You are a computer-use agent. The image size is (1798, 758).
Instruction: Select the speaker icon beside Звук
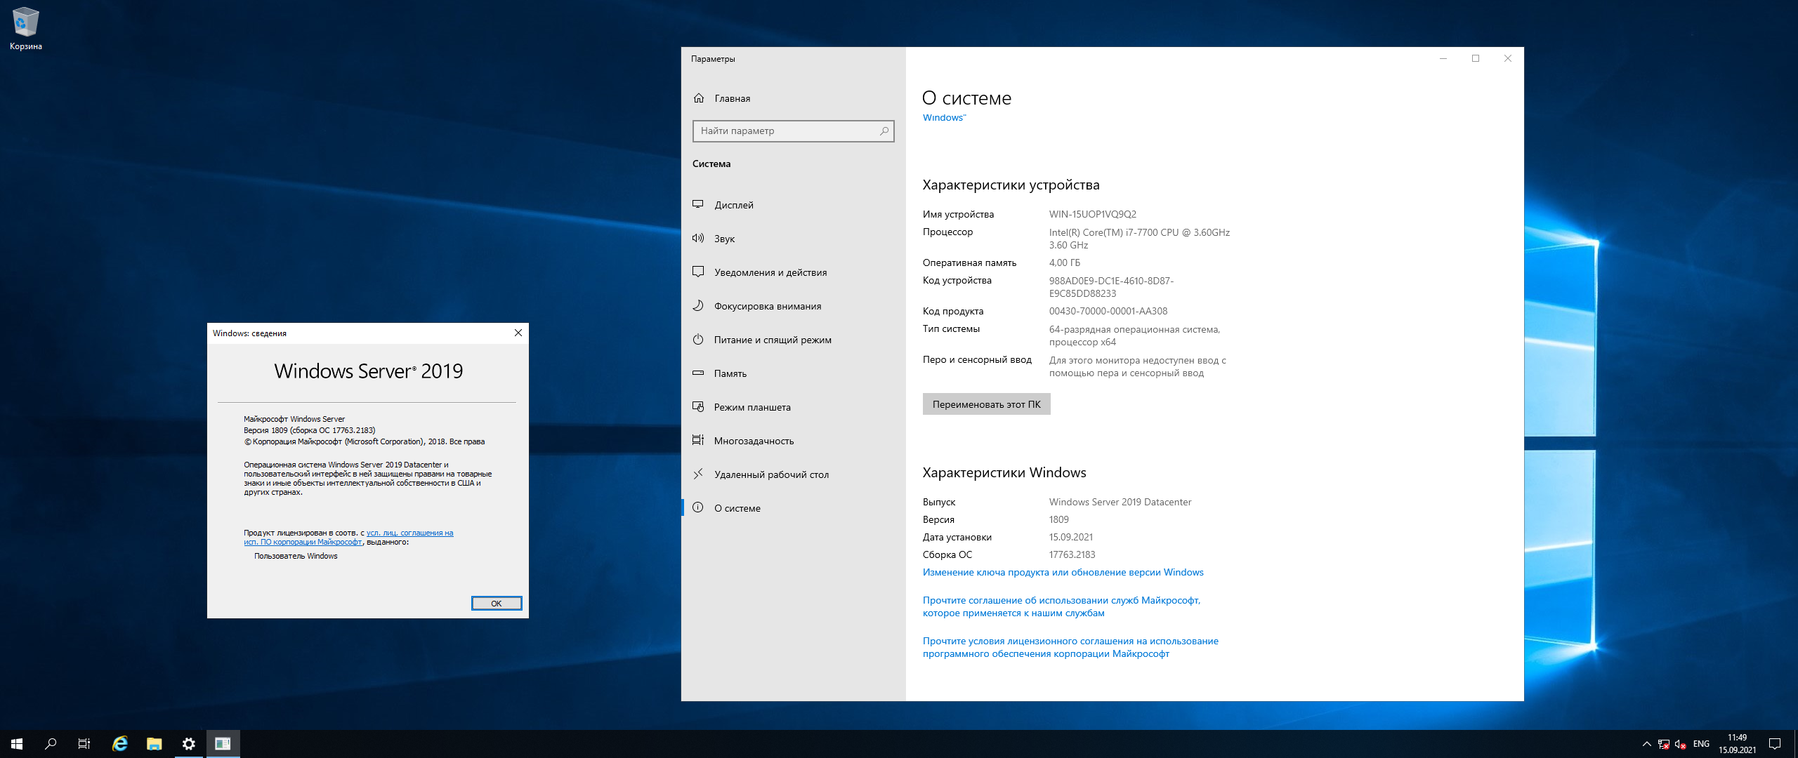(698, 238)
